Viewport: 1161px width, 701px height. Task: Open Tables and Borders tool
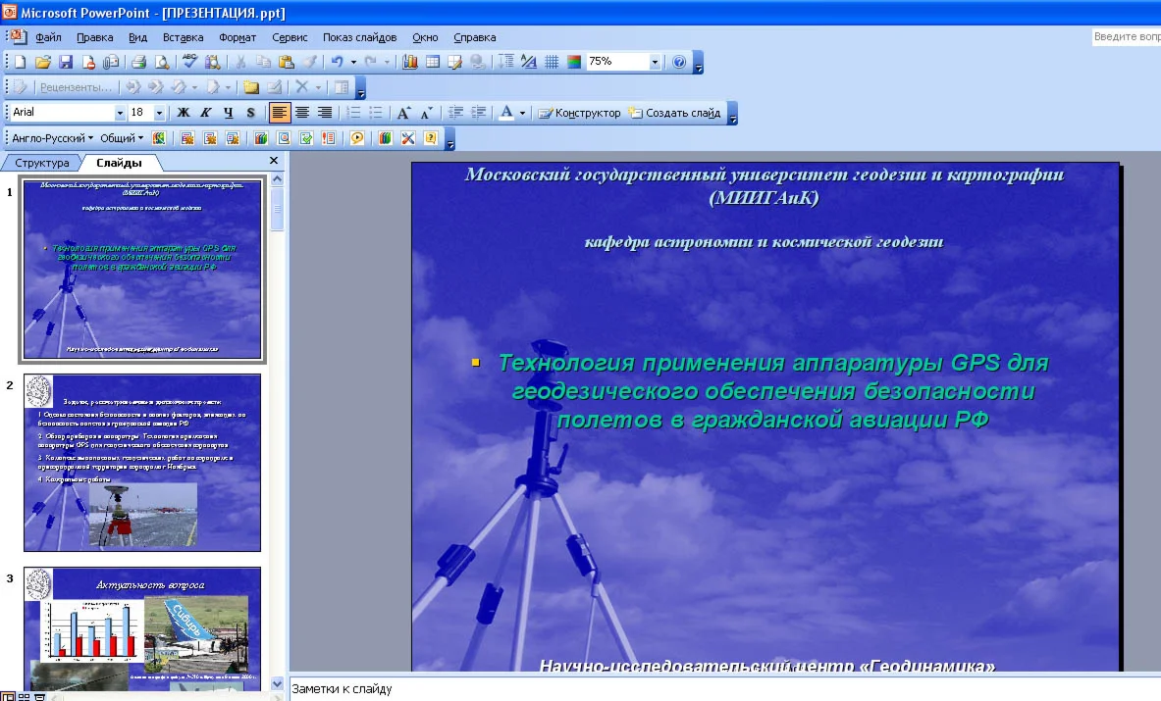(454, 62)
